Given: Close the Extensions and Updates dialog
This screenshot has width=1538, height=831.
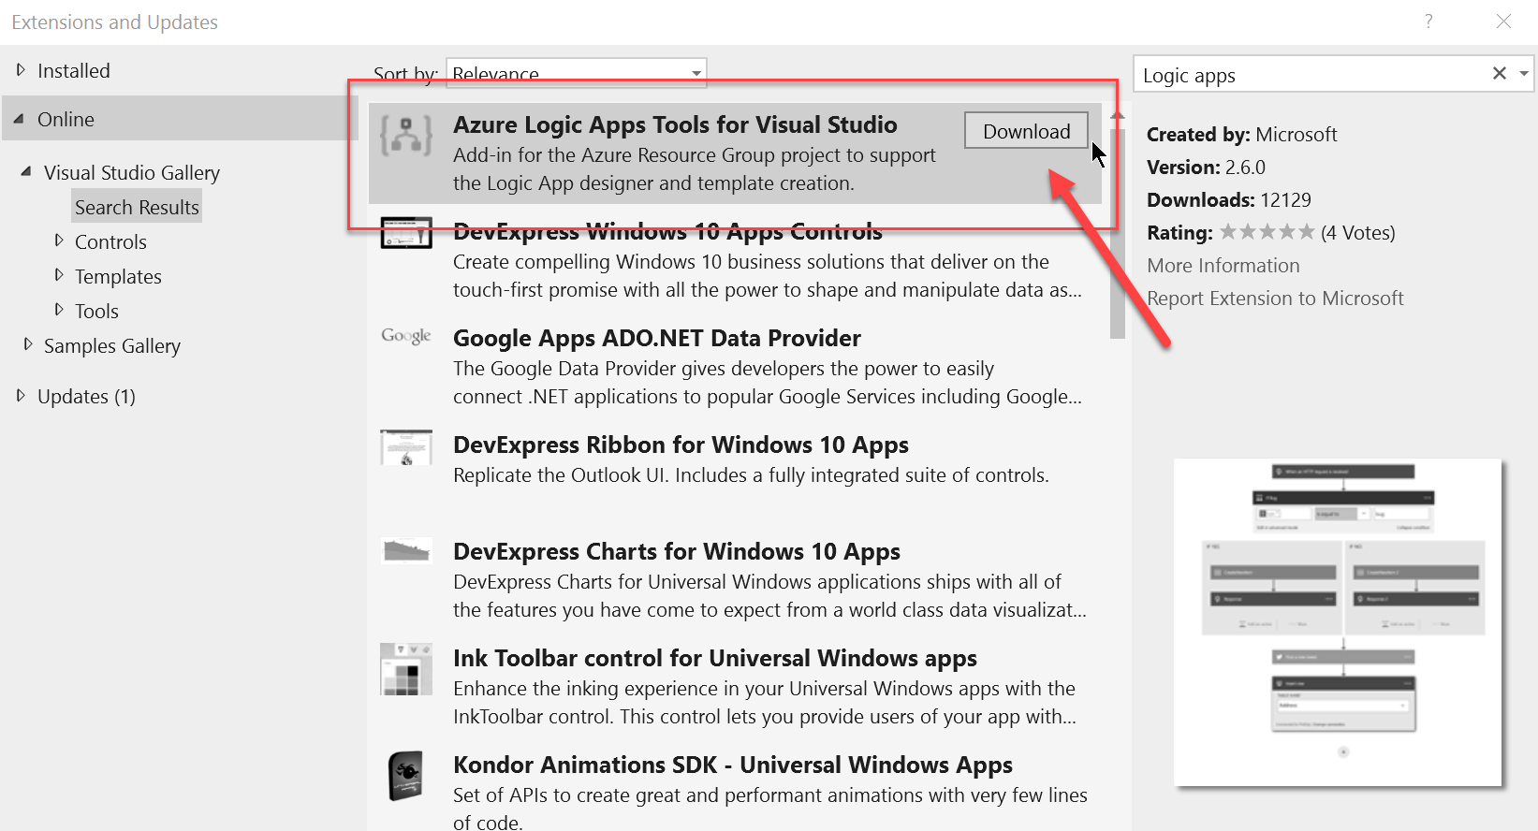Looking at the screenshot, I should click(1503, 22).
